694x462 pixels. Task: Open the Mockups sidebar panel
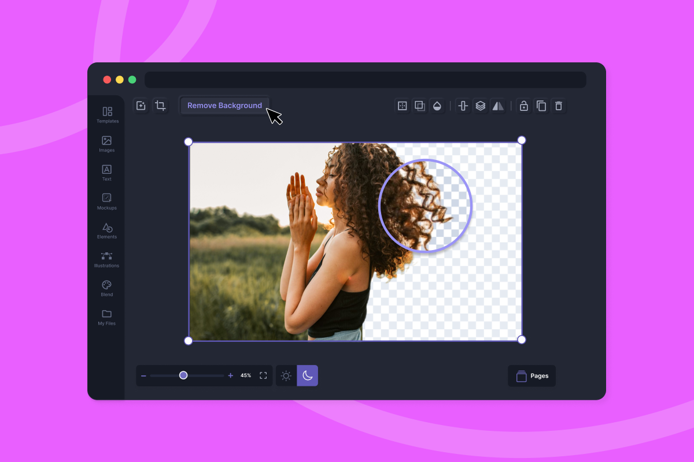point(107,201)
